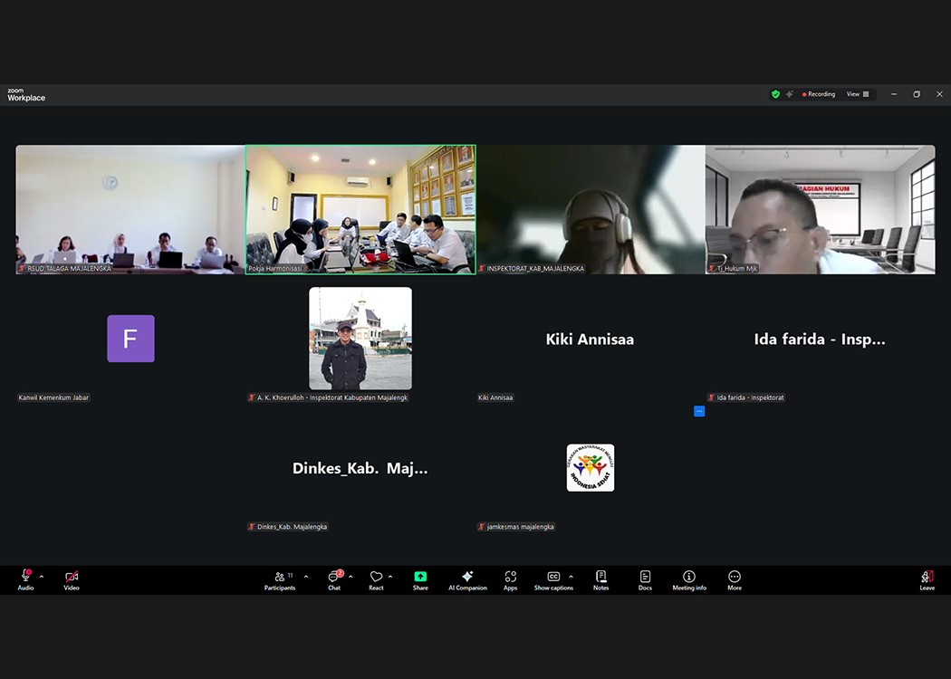Open the Participants panel
Viewport: 951px width, 679px height.
point(280,579)
